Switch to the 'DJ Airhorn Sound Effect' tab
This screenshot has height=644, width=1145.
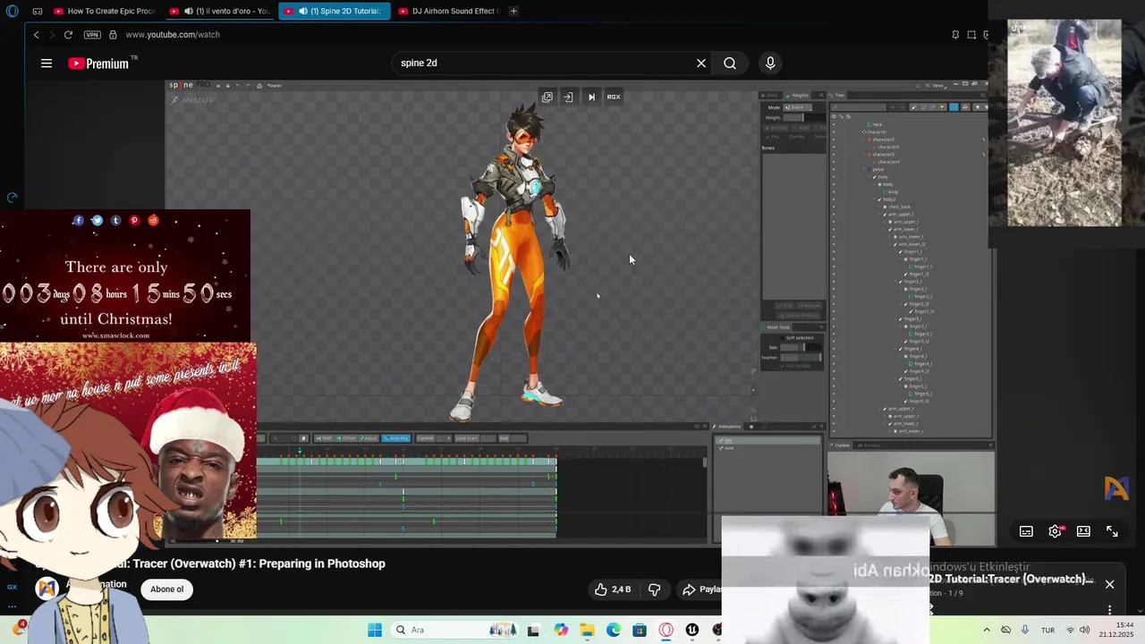pos(449,11)
